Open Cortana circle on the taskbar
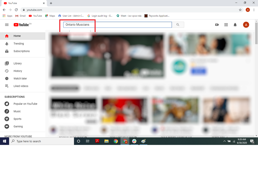258x180 pixels. [x=79, y=141]
